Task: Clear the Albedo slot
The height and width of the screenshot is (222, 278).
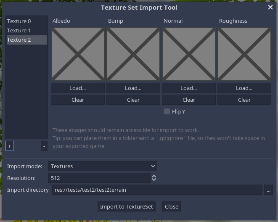Action: 78,100
